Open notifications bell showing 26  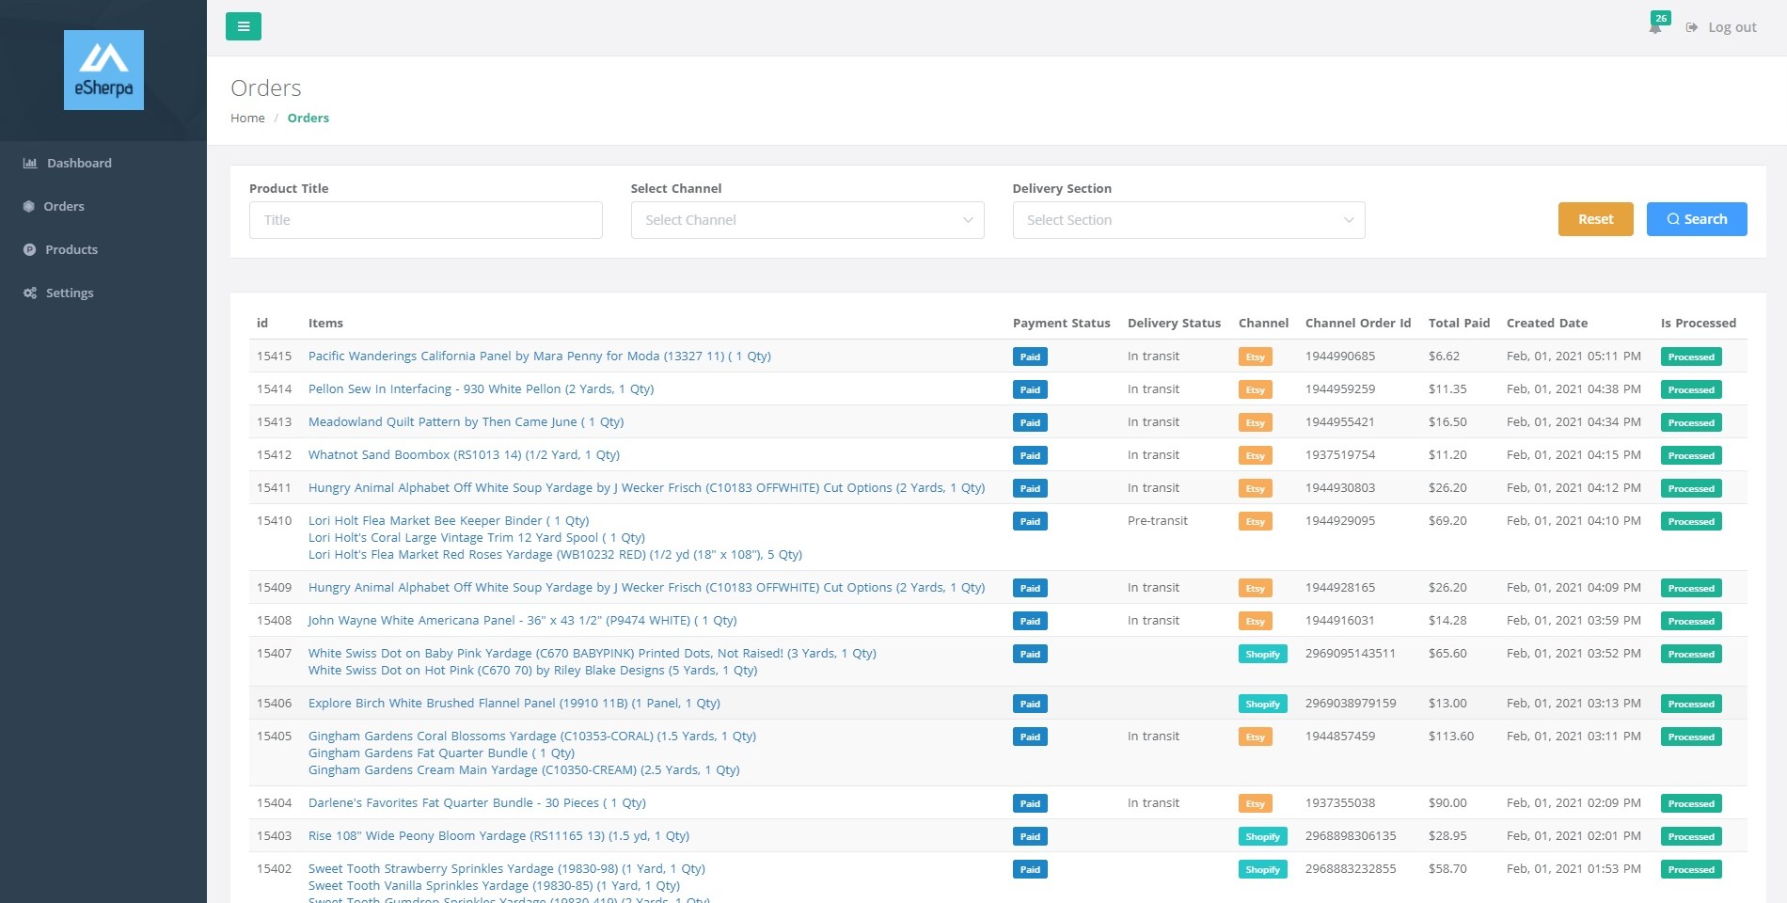click(x=1656, y=24)
